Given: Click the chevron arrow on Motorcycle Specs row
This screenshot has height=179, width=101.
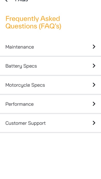Looking at the screenshot, I should (x=94, y=85).
